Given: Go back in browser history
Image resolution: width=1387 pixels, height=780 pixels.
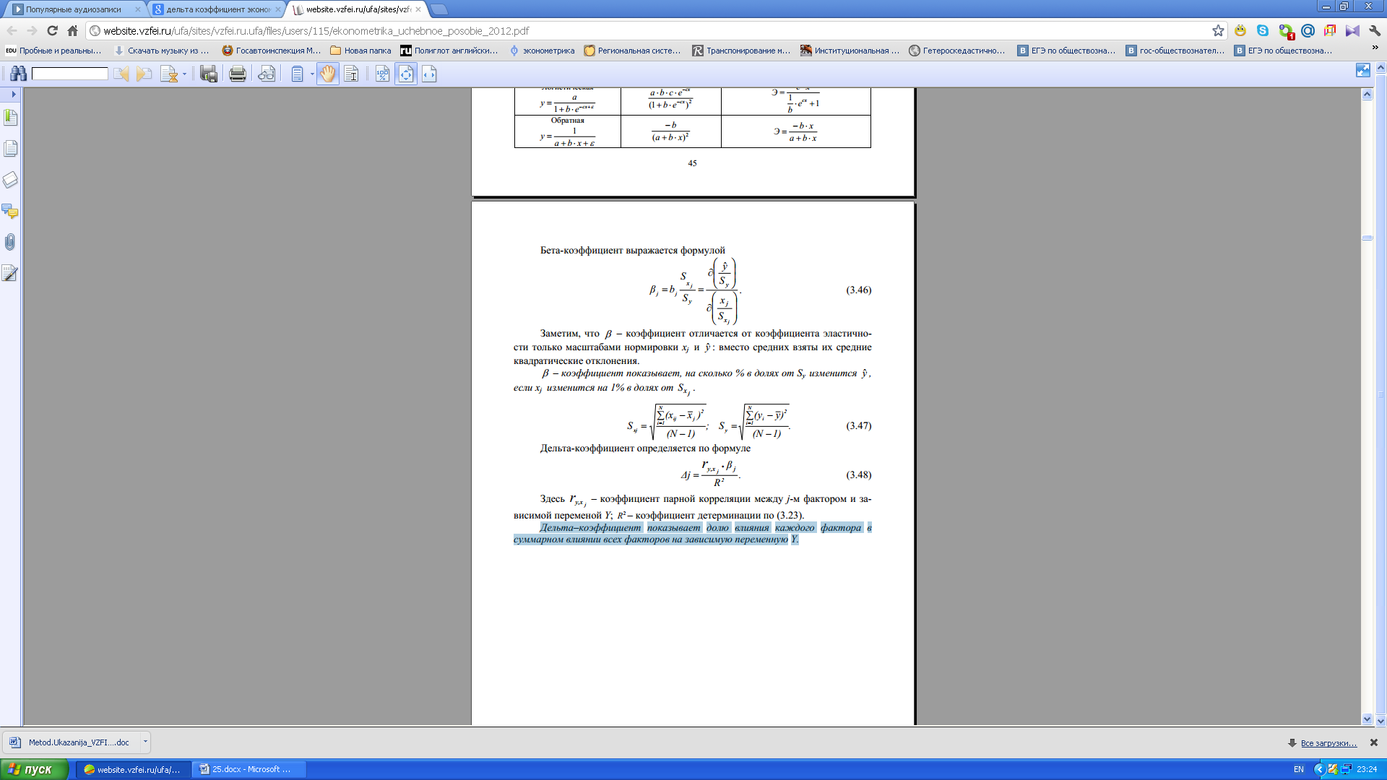Looking at the screenshot, I should pos(12,31).
